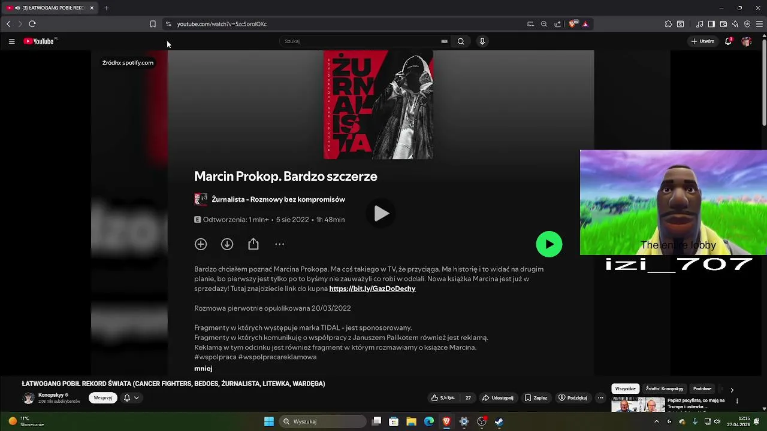Start voice search with the microphone icon

[x=482, y=41]
